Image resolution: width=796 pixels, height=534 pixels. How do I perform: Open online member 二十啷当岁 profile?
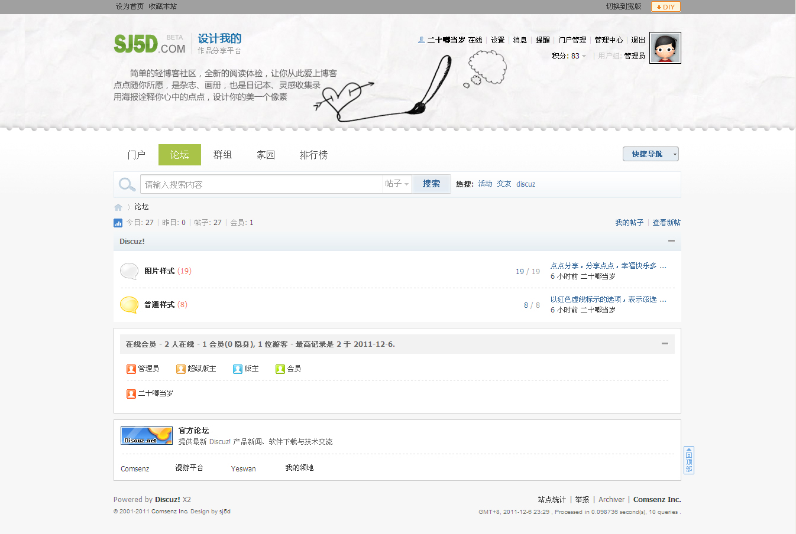(156, 393)
